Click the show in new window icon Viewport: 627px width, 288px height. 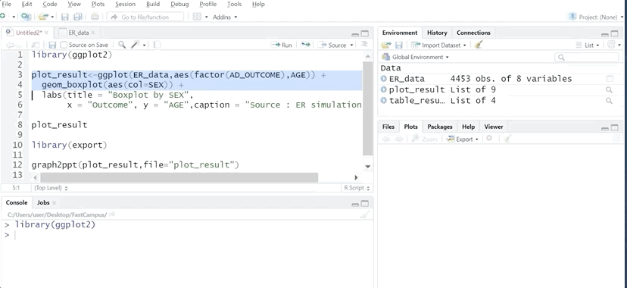pos(35,45)
